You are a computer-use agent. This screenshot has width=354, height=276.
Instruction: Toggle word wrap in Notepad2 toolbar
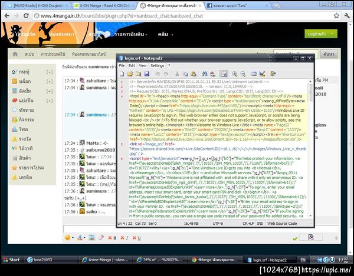(224, 74)
